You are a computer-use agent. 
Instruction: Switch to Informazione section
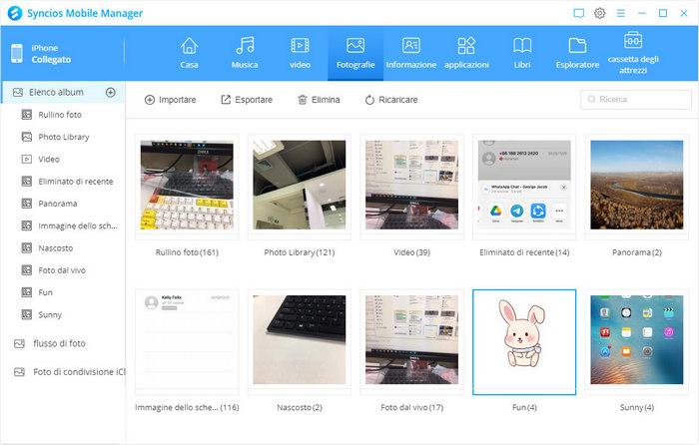[x=410, y=53]
